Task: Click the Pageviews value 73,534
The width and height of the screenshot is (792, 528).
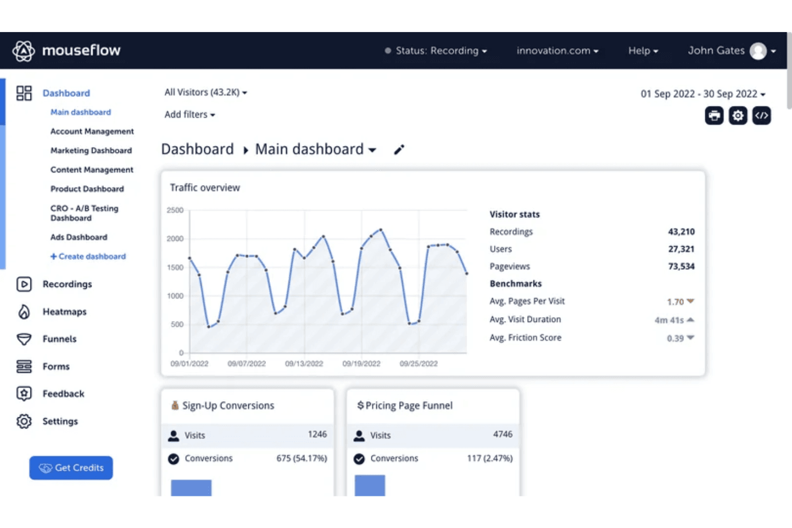Action: point(681,266)
